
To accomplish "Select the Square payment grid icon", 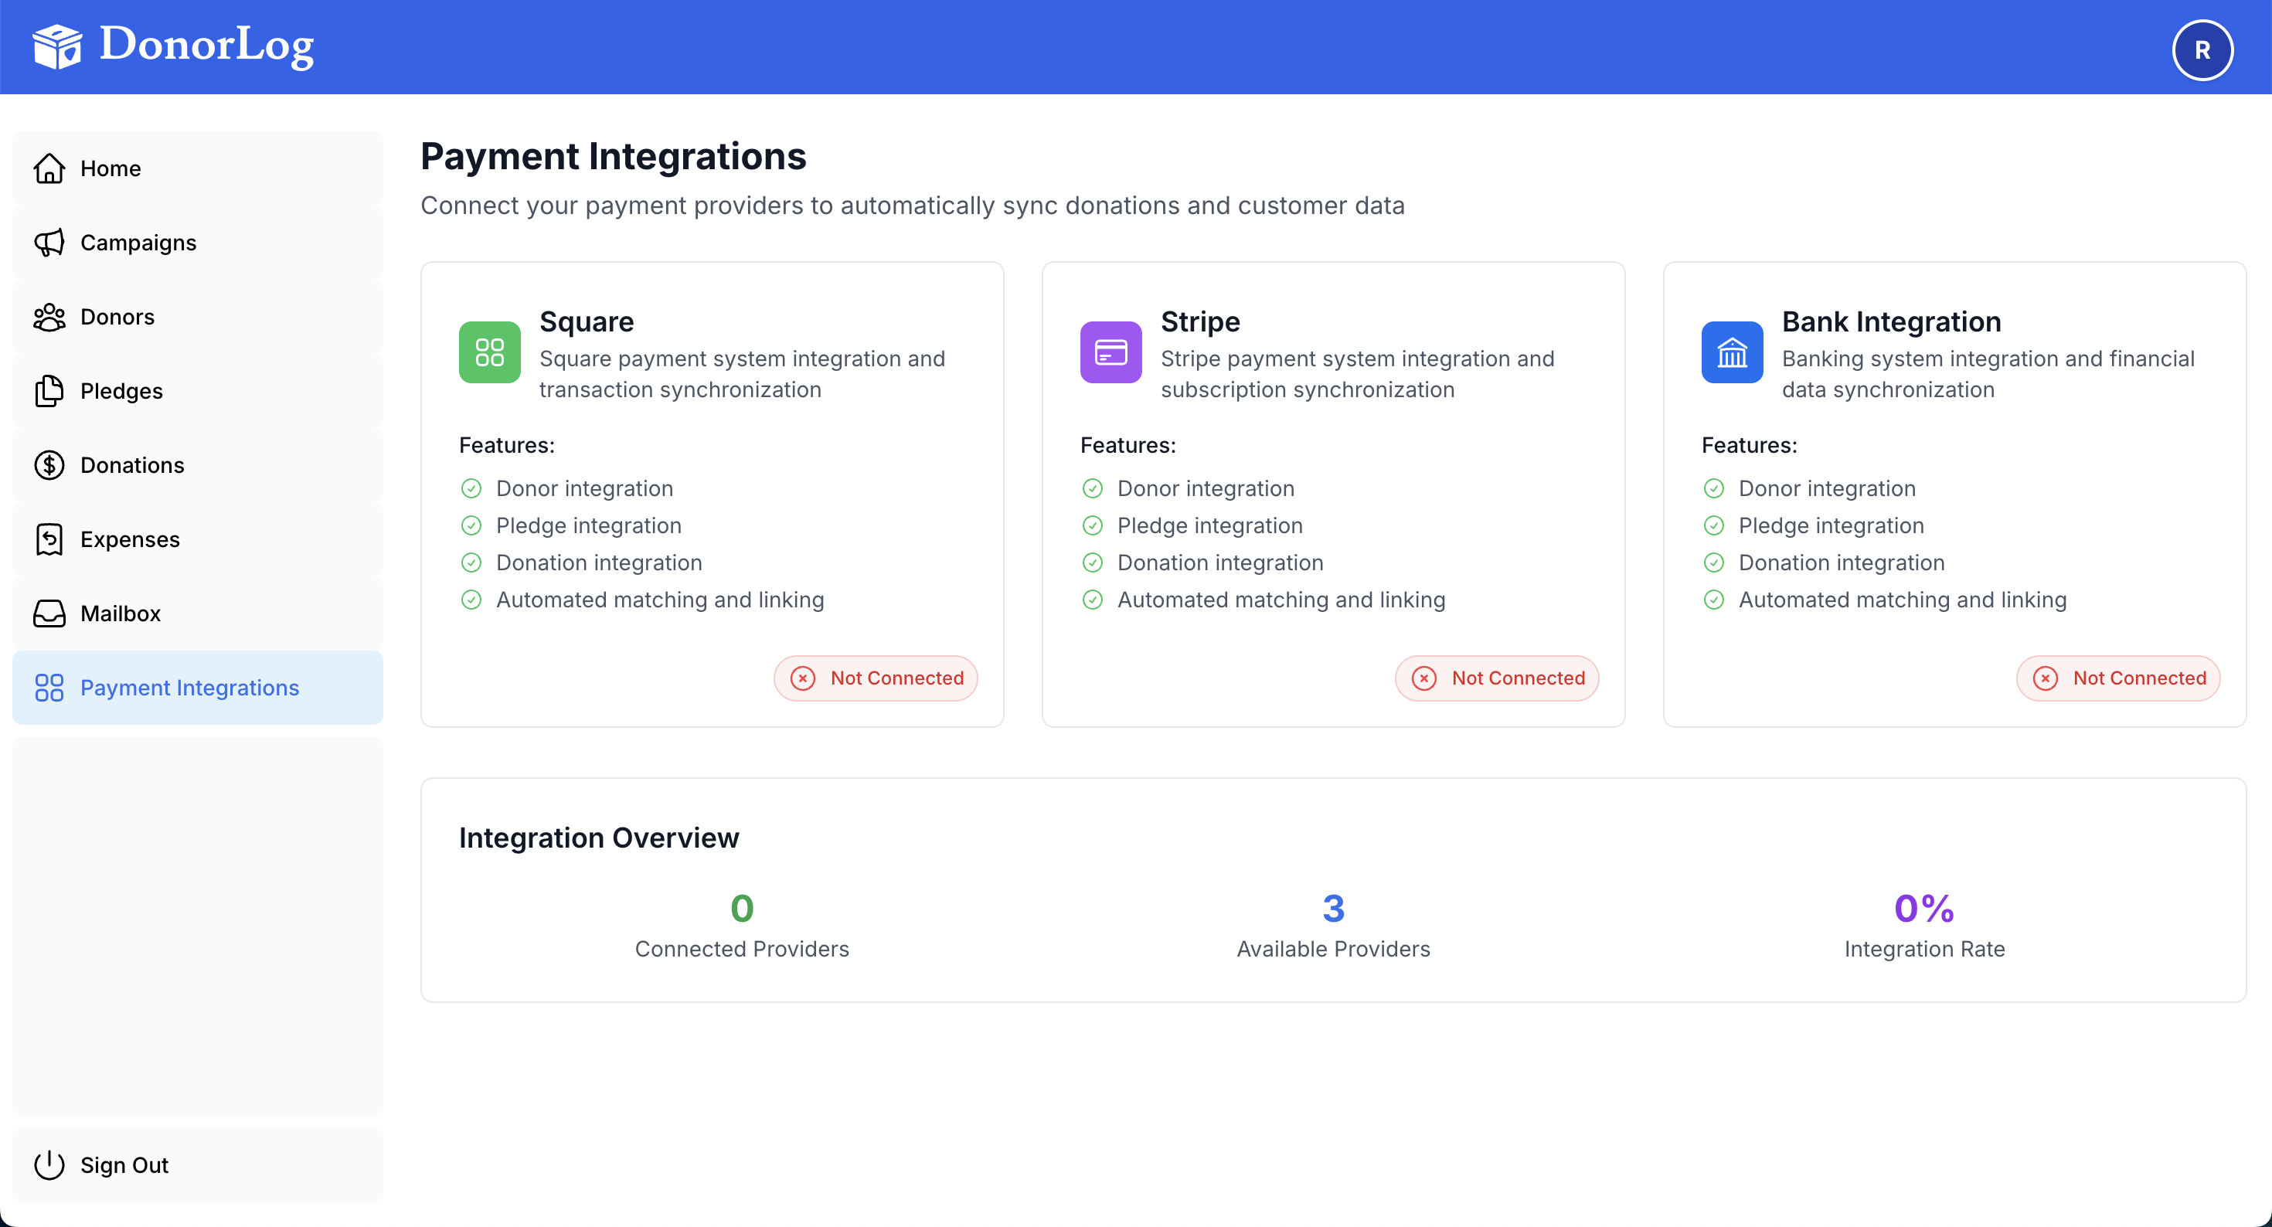I will click(x=489, y=352).
